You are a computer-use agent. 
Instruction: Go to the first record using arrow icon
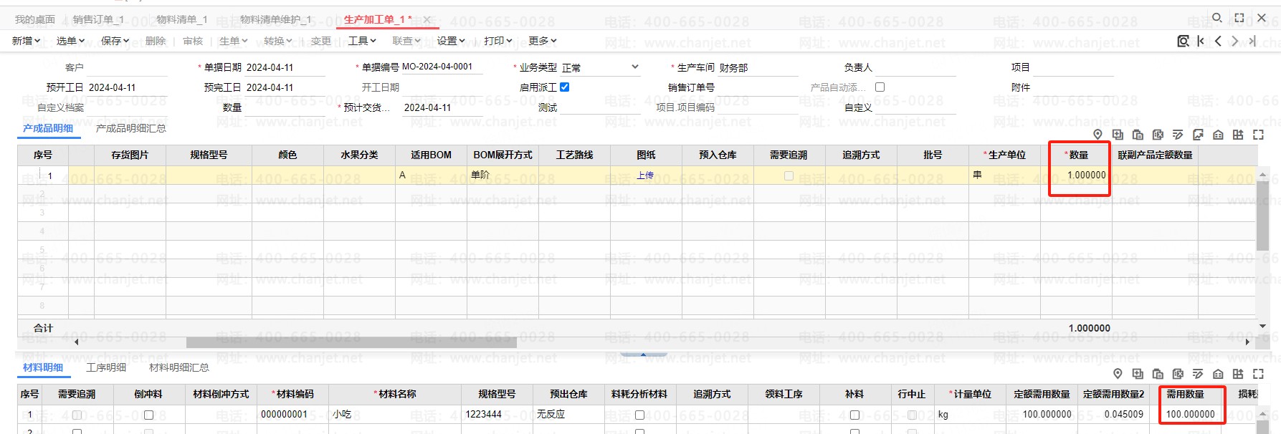(x=1201, y=41)
